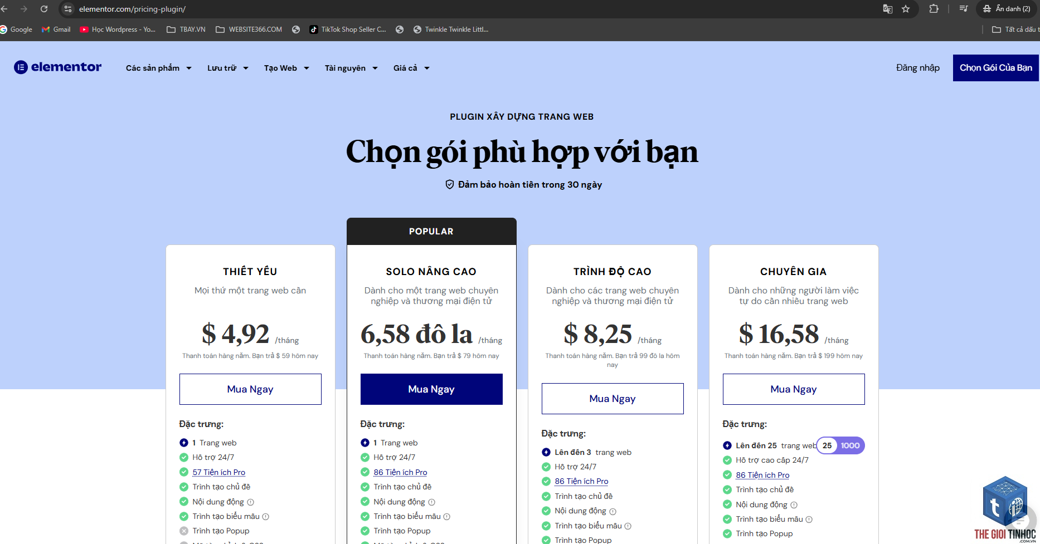Screen dimensions: 1040x544
Task: Click the $ 16,58 price
Action: tap(779, 334)
